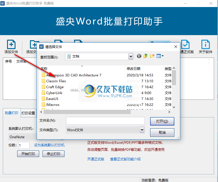Click the Add Folder icon in main window
This screenshot has height=182, width=218.
(x=33, y=45)
